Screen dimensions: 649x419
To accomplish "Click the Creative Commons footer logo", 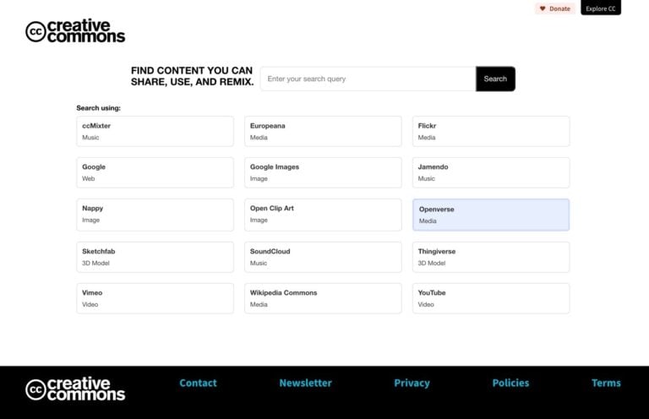I will coord(75,389).
